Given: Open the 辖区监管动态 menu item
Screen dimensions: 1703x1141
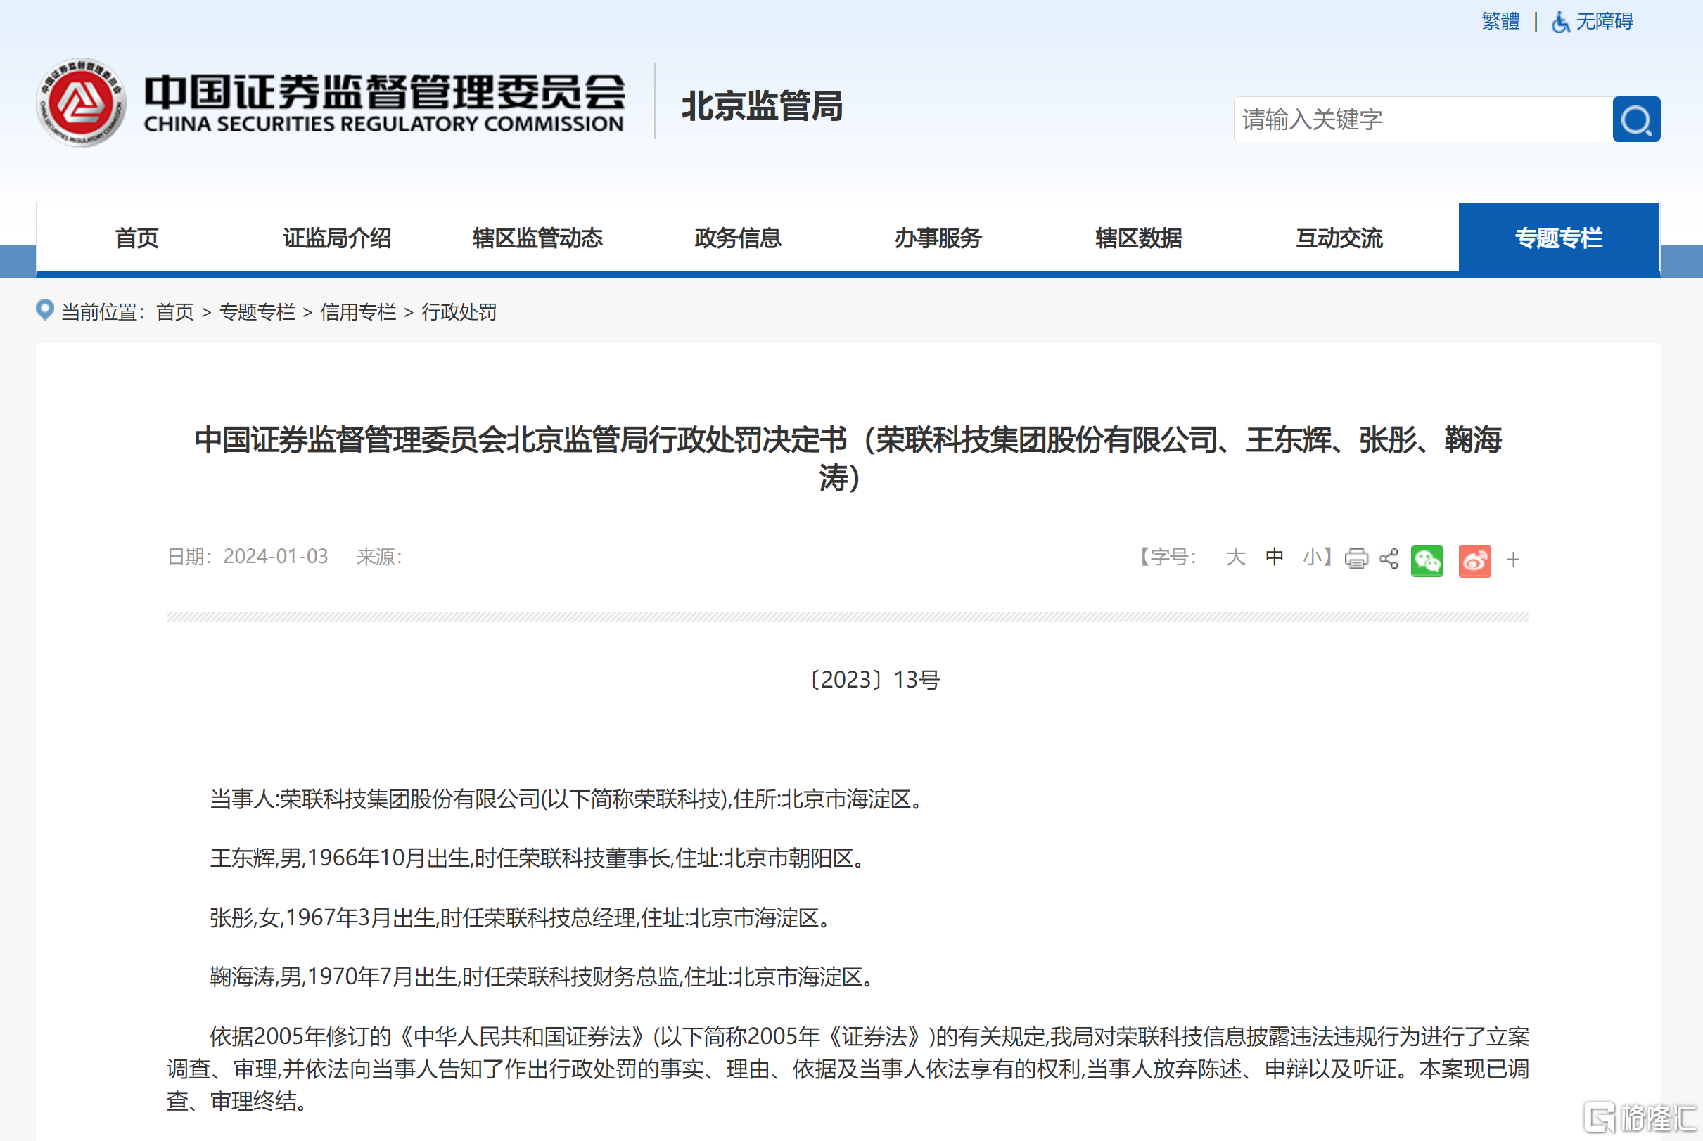Looking at the screenshot, I should (x=537, y=238).
